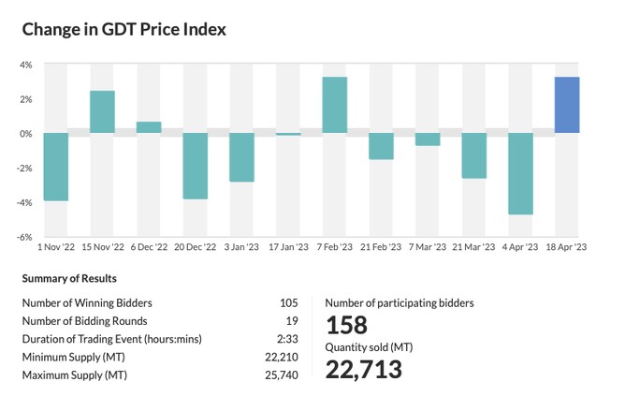
Task: Click the 18 Apr '23 date label
Action: point(567,247)
